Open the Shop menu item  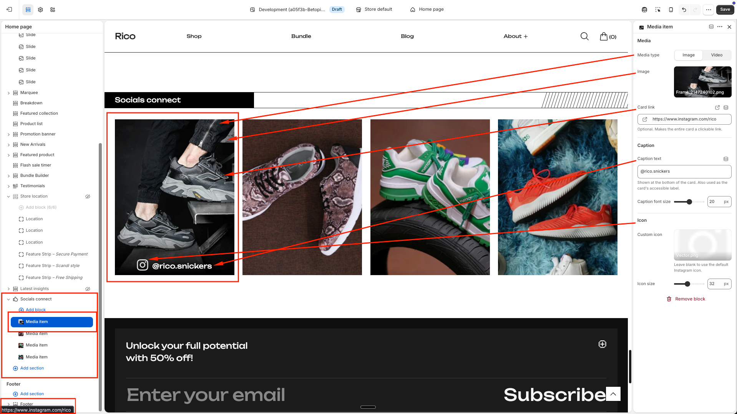coord(194,36)
